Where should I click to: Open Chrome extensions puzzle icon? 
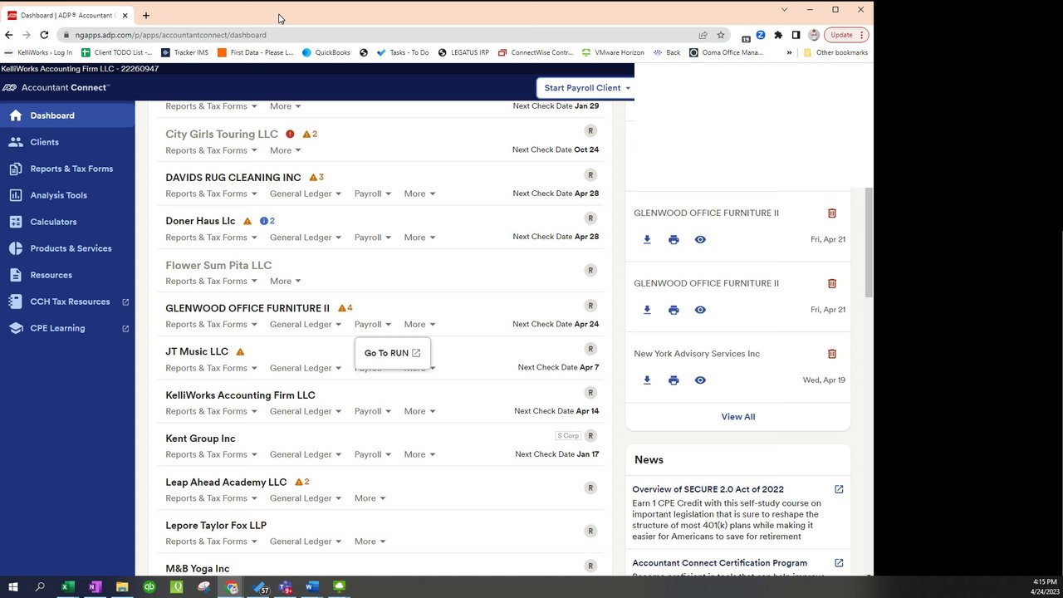[x=778, y=35]
